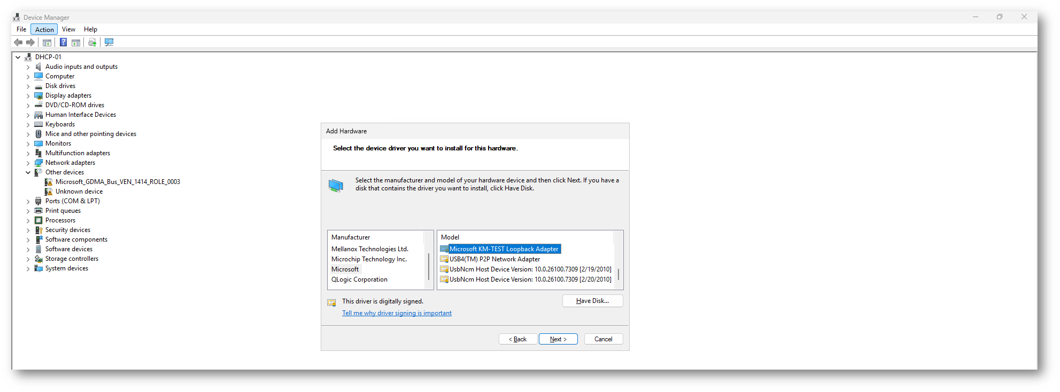
Task: Open the driver signing importance link
Action: tap(397, 313)
